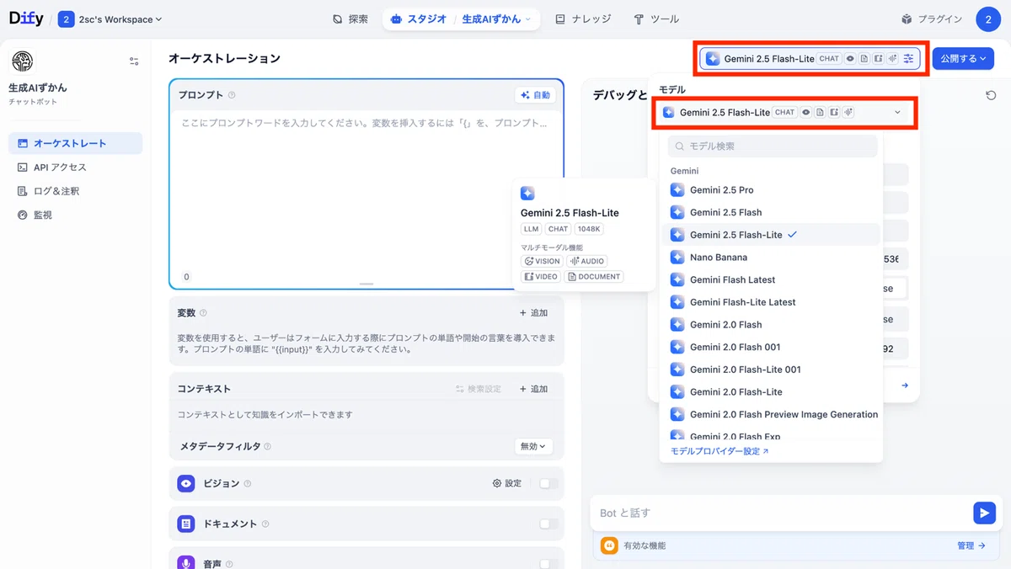
Task: Click the 生成AIずかん app icon in the sidebar
Action: coord(22,61)
